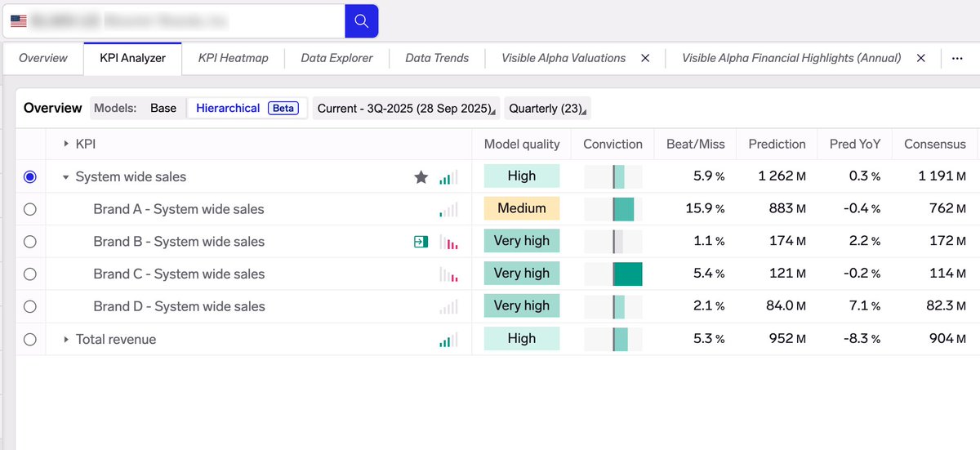
Task: Click red bars icon on Brand C row
Action: point(448,274)
